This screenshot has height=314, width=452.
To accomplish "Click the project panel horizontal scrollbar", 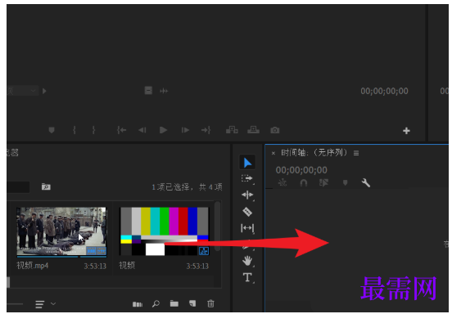I will 8,282.
